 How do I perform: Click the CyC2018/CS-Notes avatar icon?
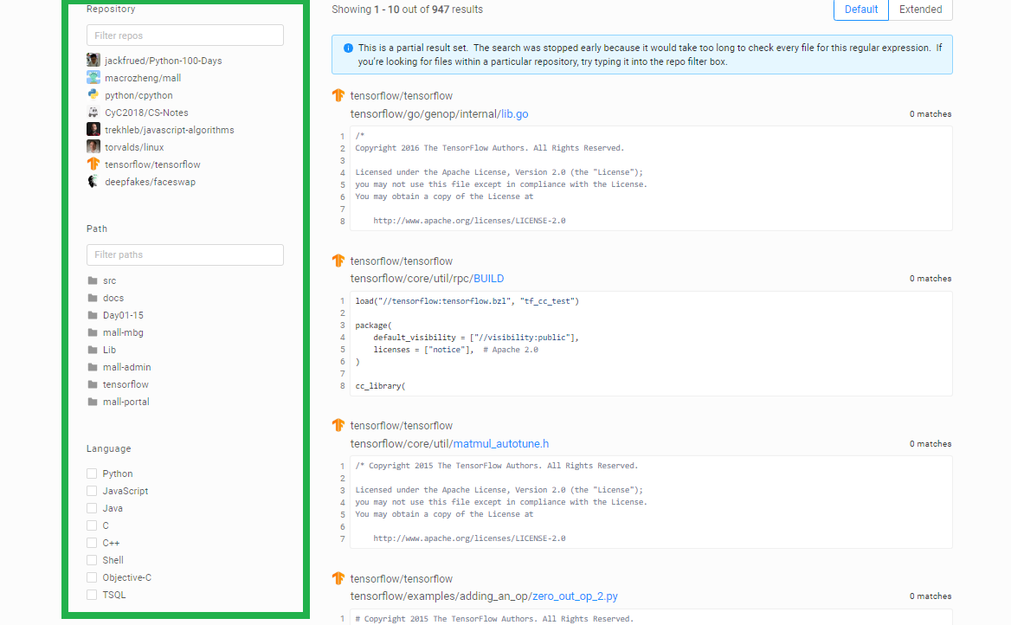(x=93, y=113)
